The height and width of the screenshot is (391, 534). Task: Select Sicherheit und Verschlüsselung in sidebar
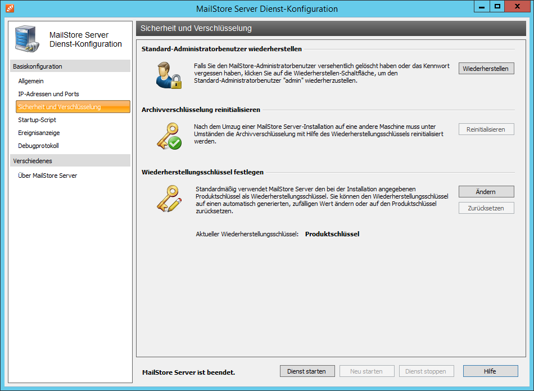click(x=73, y=107)
